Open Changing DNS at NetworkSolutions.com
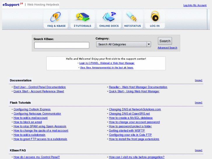Screen dimensions: 212x159 tap(135, 109)
